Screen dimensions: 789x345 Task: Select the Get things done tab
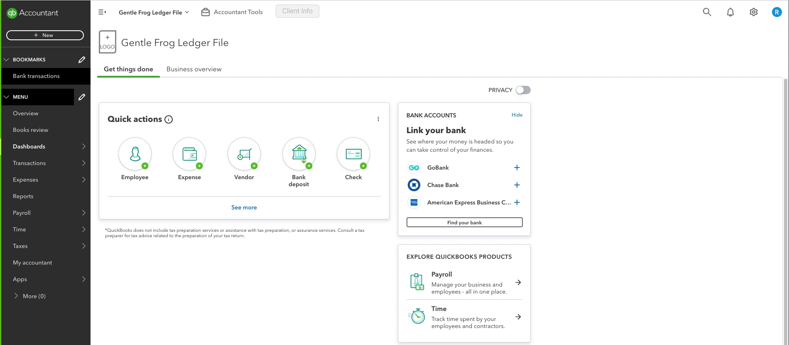coord(128,69)
